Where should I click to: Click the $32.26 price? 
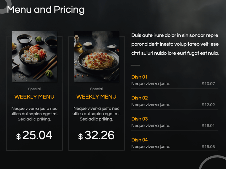(x=96, y=135)
